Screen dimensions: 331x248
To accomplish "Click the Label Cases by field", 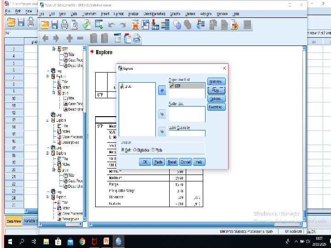I will [x=187, y=133].
